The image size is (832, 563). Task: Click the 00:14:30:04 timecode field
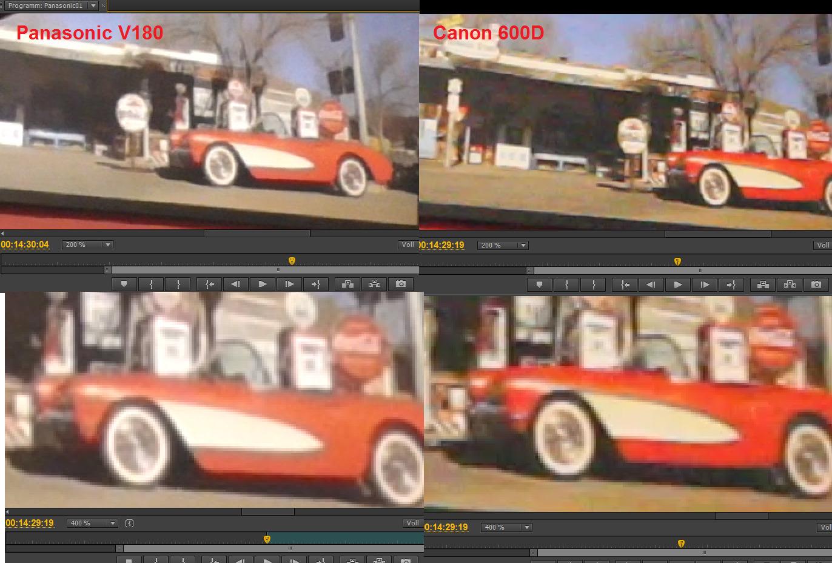point(25,244)
